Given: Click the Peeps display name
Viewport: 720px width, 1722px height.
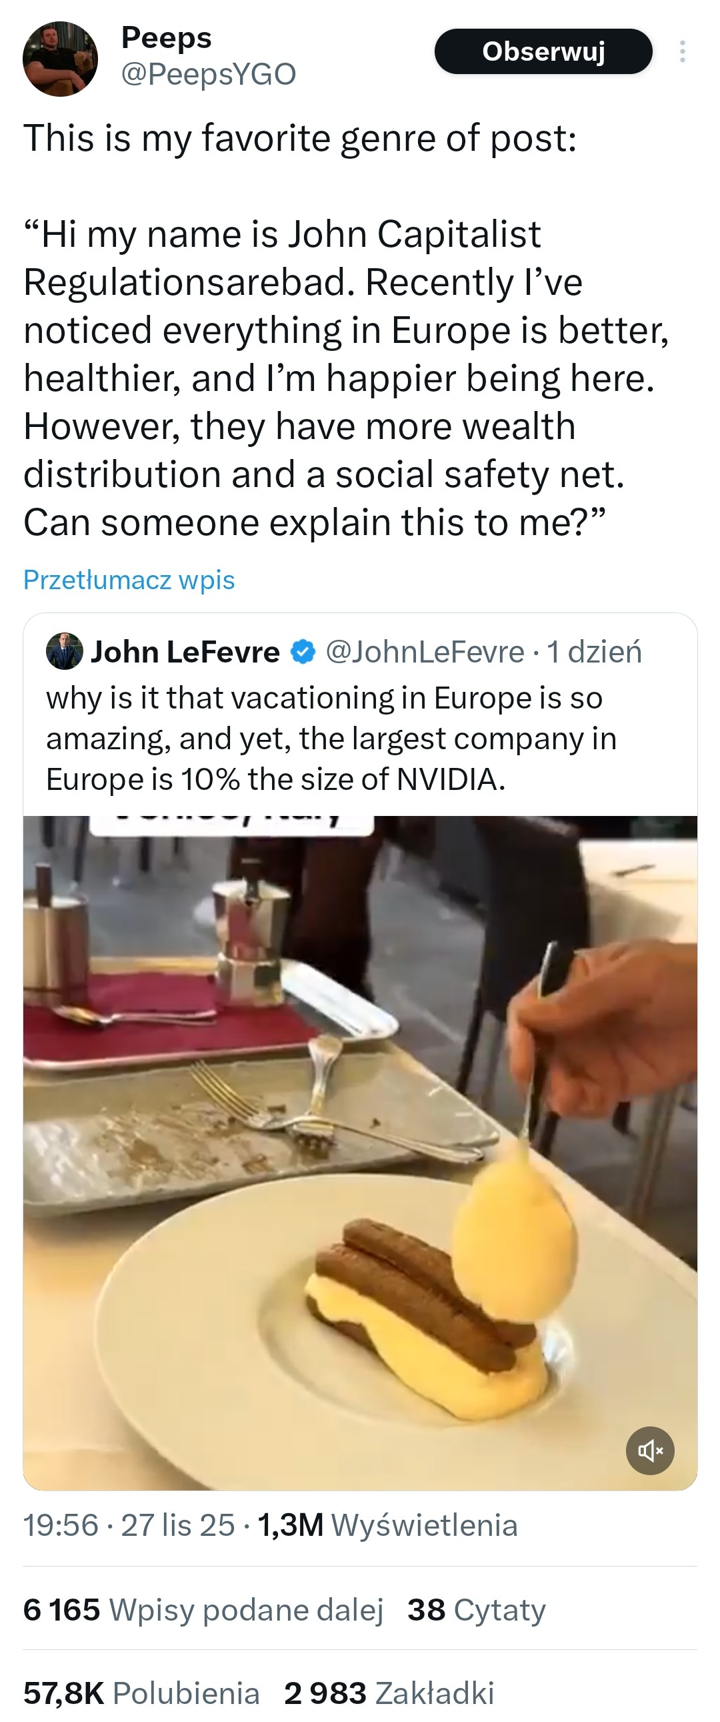Looking at the screenshot, I should click(166, 38).
